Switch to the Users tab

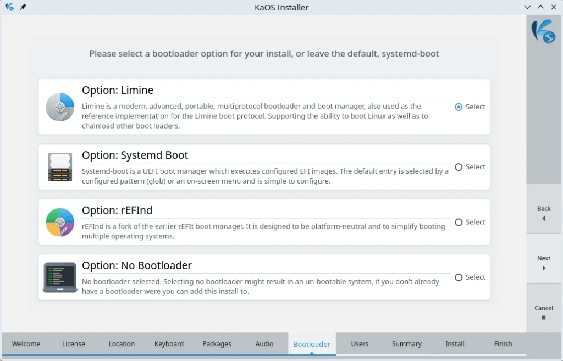pos(360,344)
